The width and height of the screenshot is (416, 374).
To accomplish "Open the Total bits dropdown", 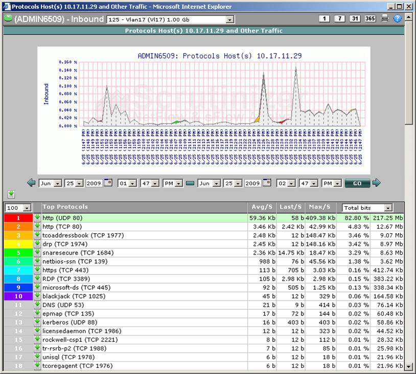I will click(x=367, y=208).
